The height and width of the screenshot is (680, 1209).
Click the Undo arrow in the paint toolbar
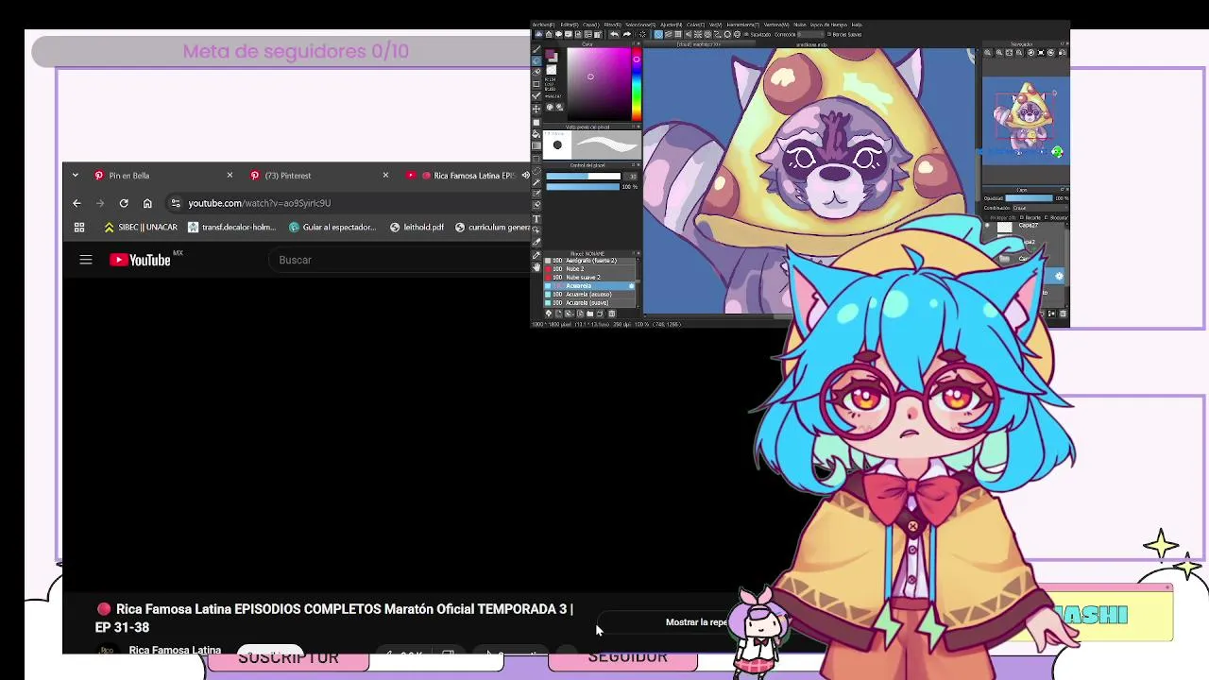[x=614, y=34]
